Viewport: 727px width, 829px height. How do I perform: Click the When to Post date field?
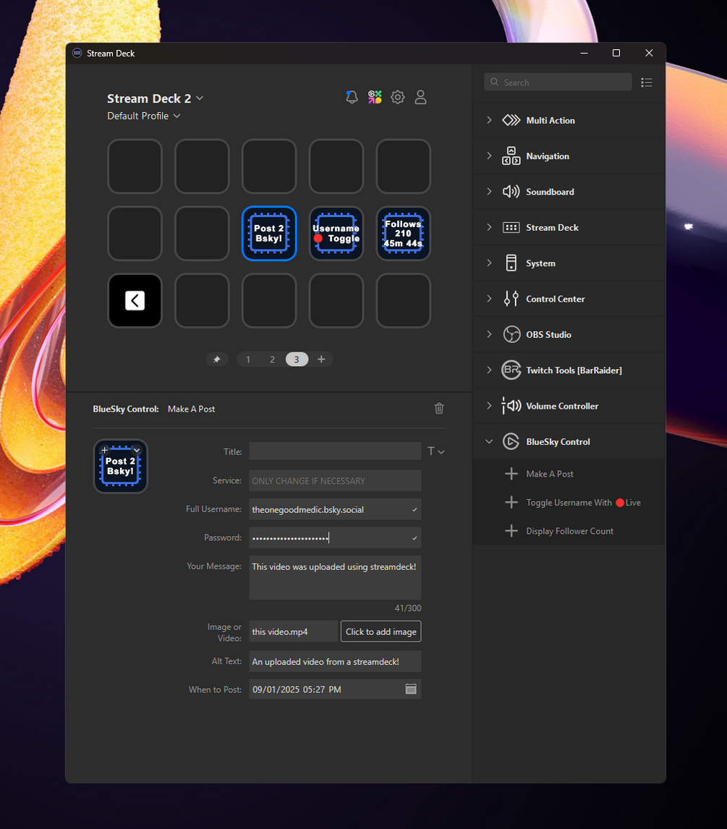(335, 689)
